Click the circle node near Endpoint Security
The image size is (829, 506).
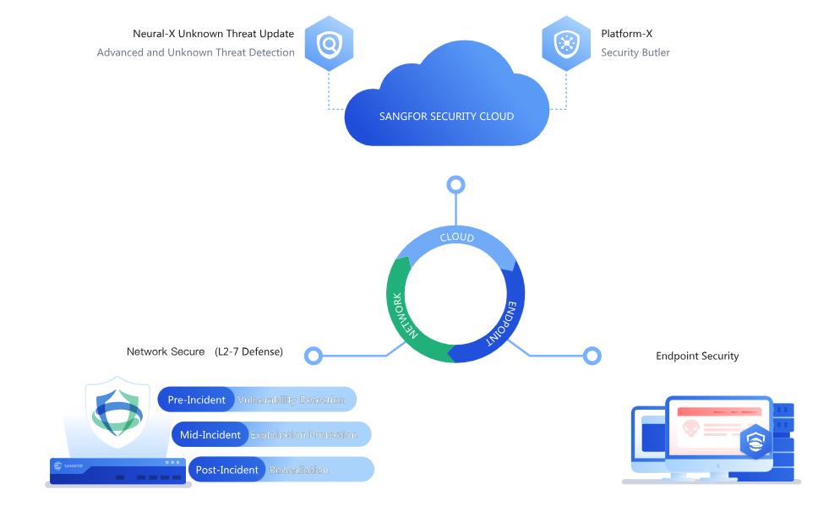coord(592,356)
